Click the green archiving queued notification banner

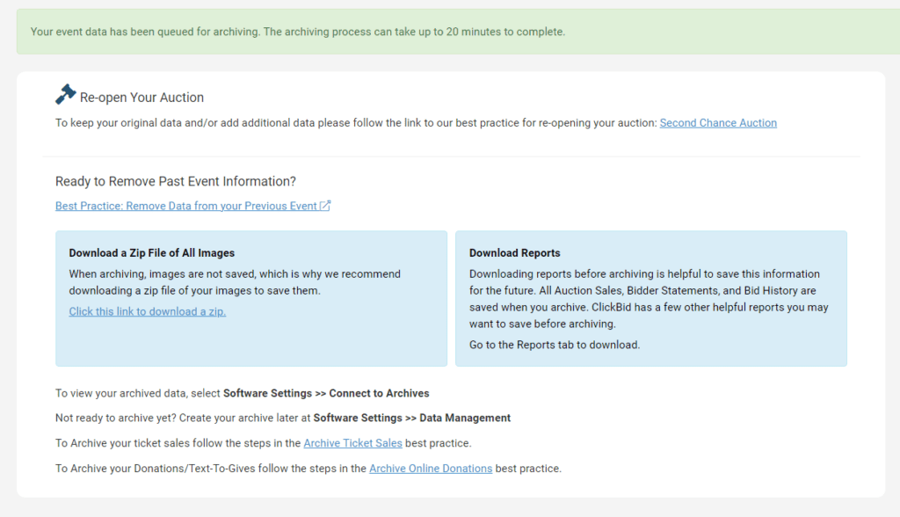(449, 32)
